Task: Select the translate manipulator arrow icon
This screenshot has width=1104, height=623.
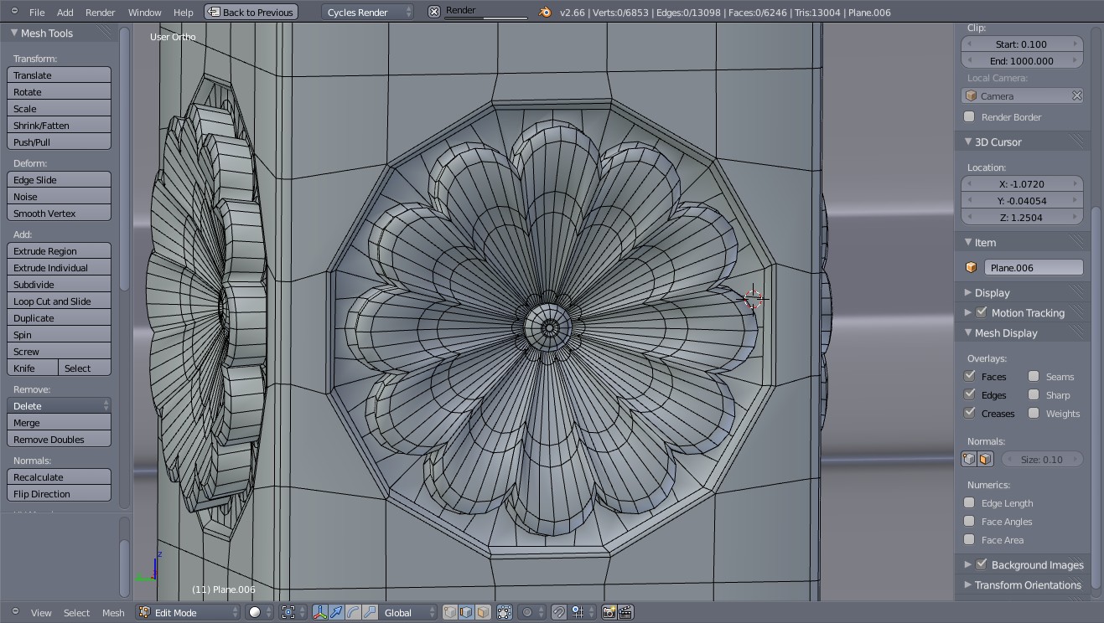Action: [x=336, y=612]
